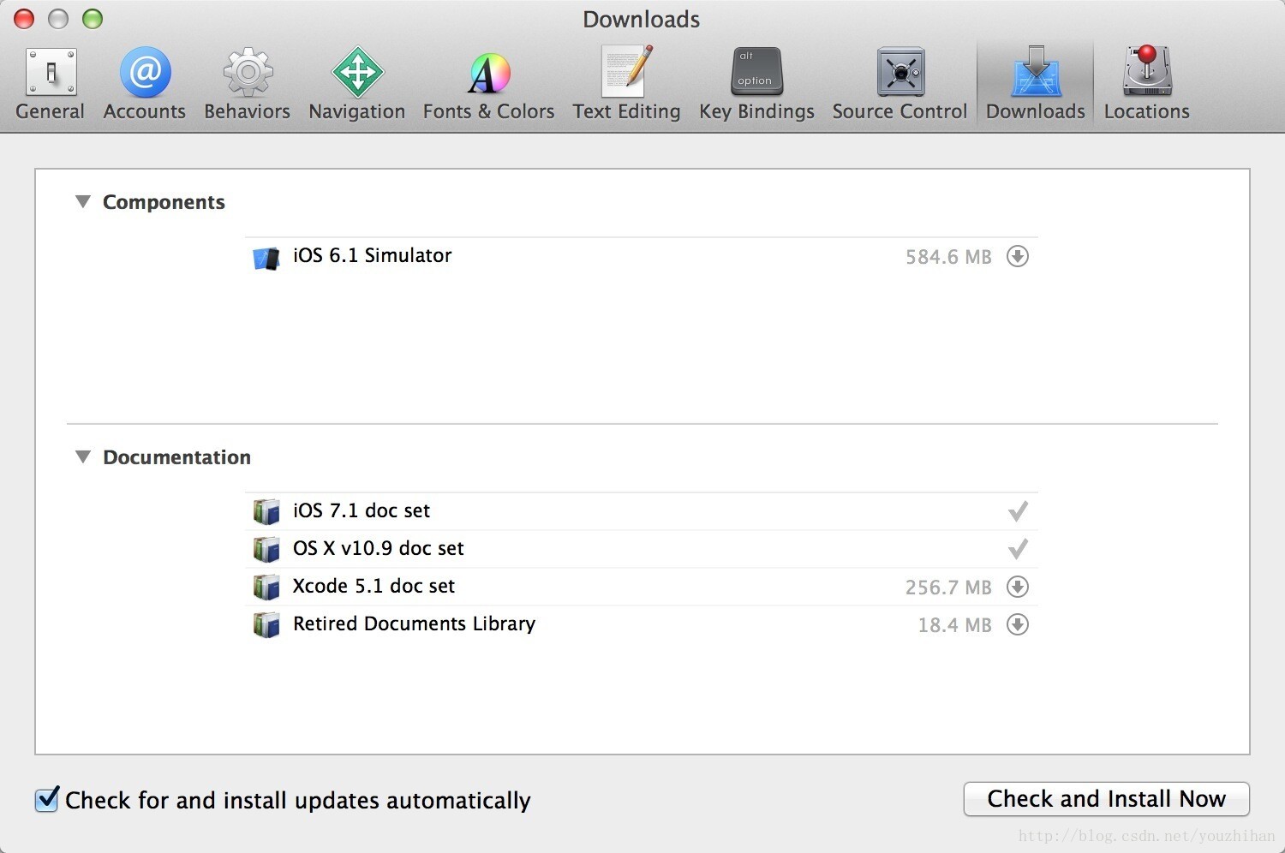Collapse the Documentation section
Viewport: 1285px width, 853px height.
(83, 457)
